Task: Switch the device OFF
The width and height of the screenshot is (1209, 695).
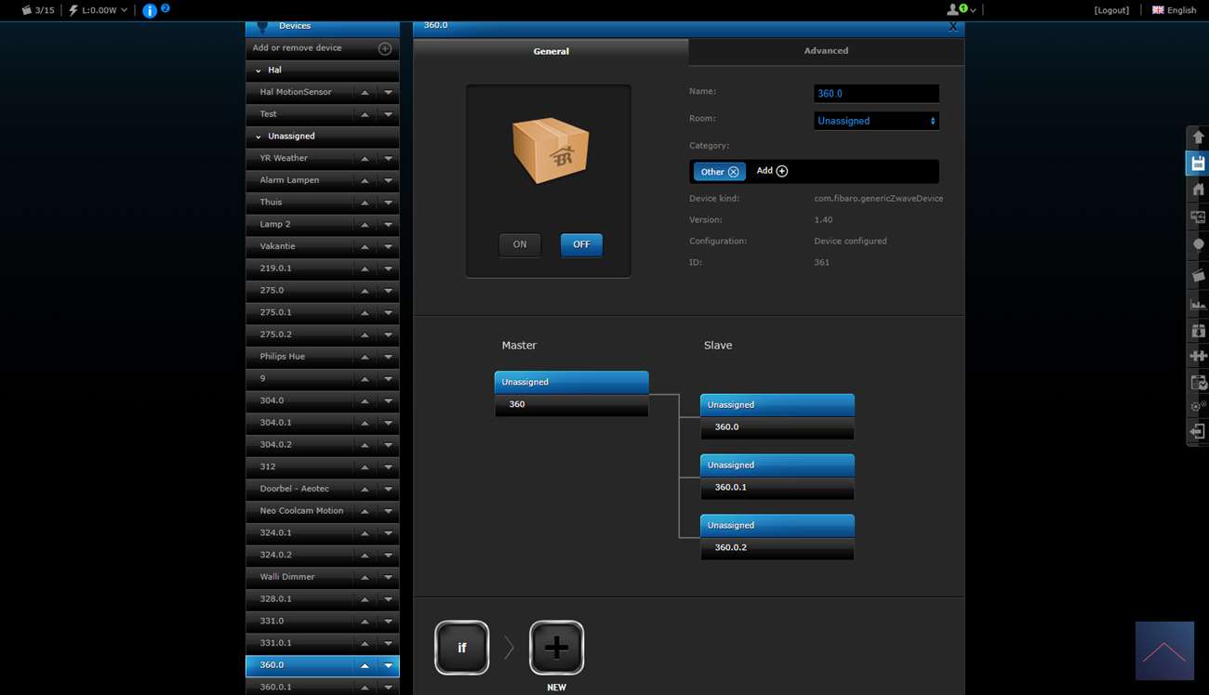Action: tap(581, 244)
